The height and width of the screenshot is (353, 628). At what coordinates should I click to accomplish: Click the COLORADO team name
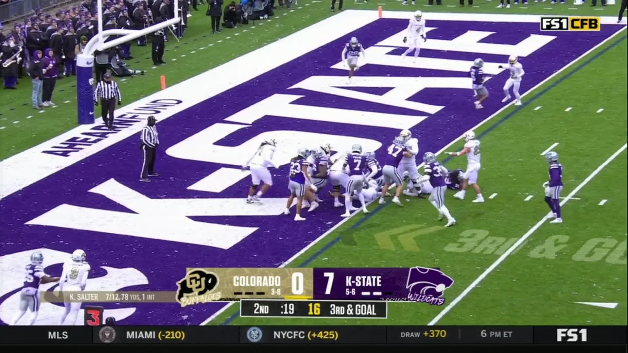coord(257,281)
